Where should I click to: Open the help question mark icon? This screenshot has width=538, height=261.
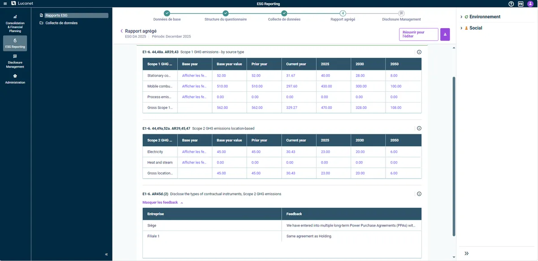[x=511, y=4]
